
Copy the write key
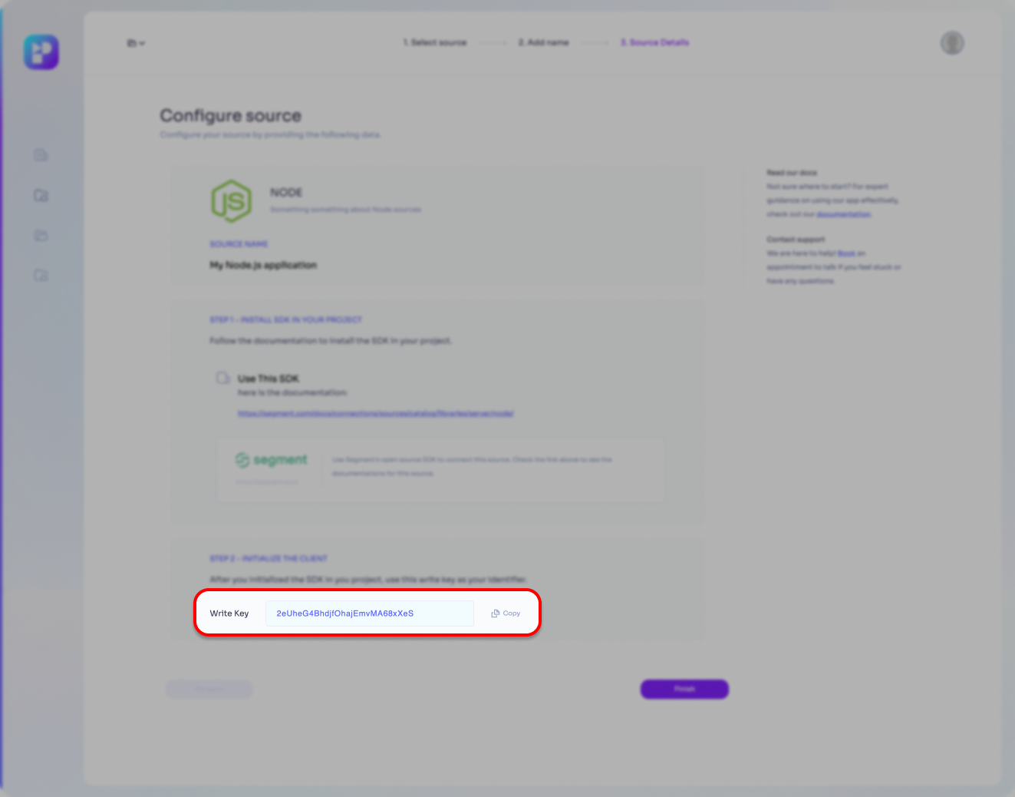(x=506, y=613)
